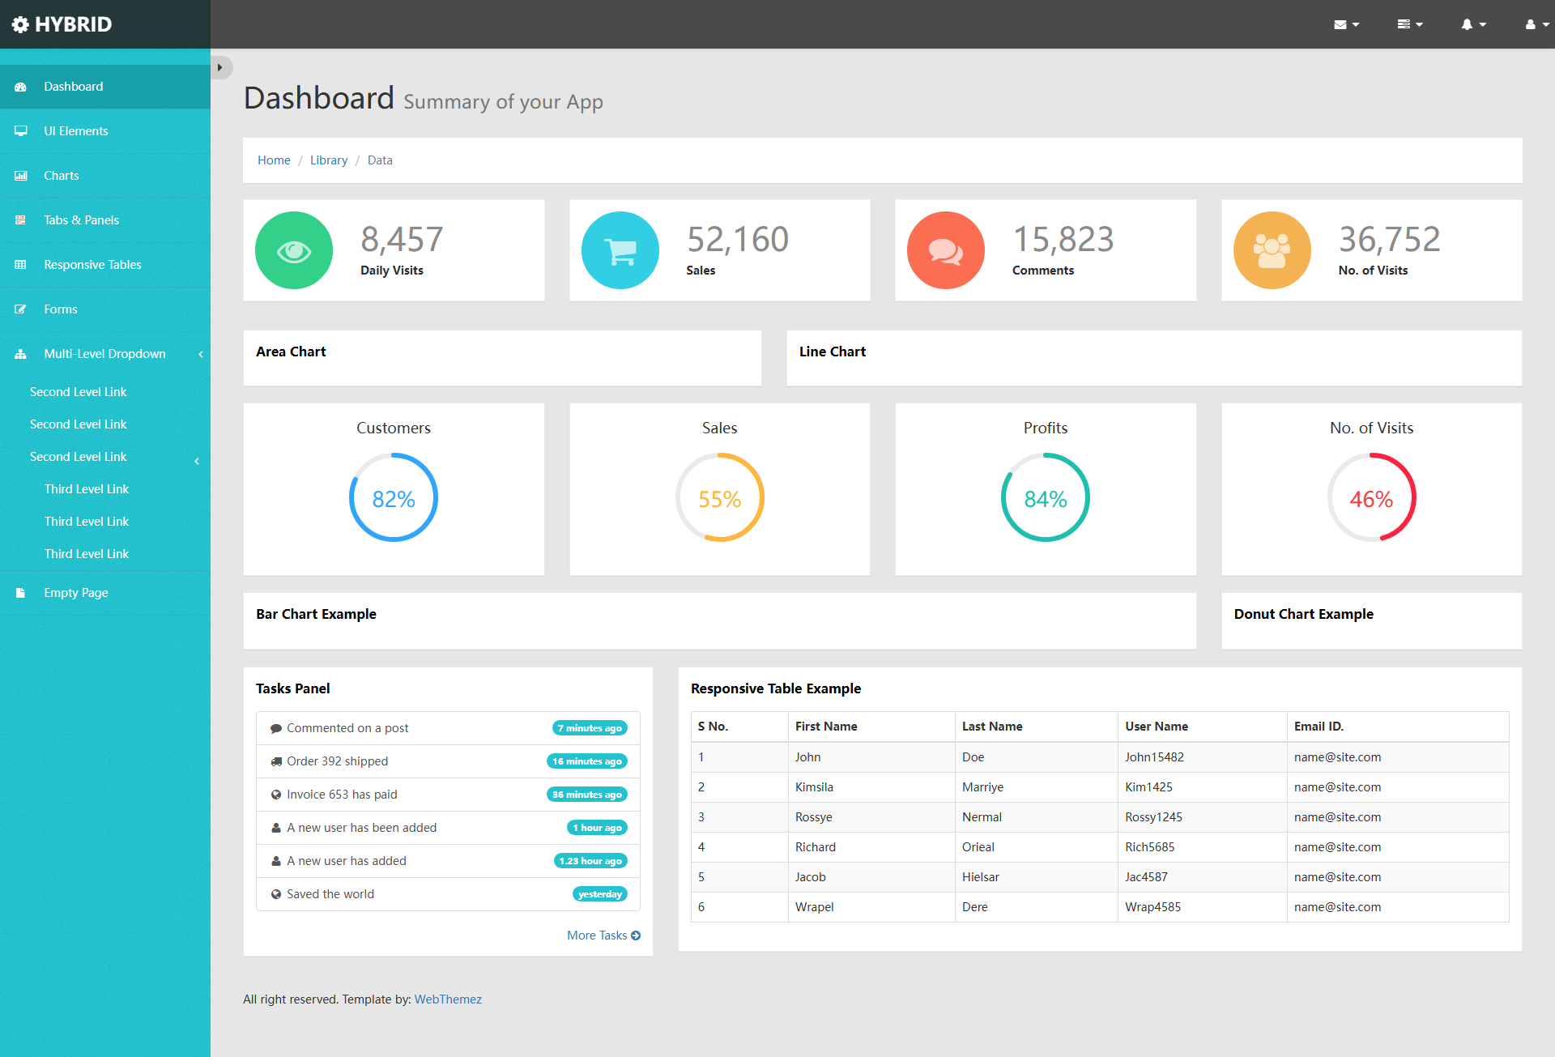Viewport: 1555px width, 1057px height.
Task: Click the John15482 user name cell
Action: pos(1203,757)
